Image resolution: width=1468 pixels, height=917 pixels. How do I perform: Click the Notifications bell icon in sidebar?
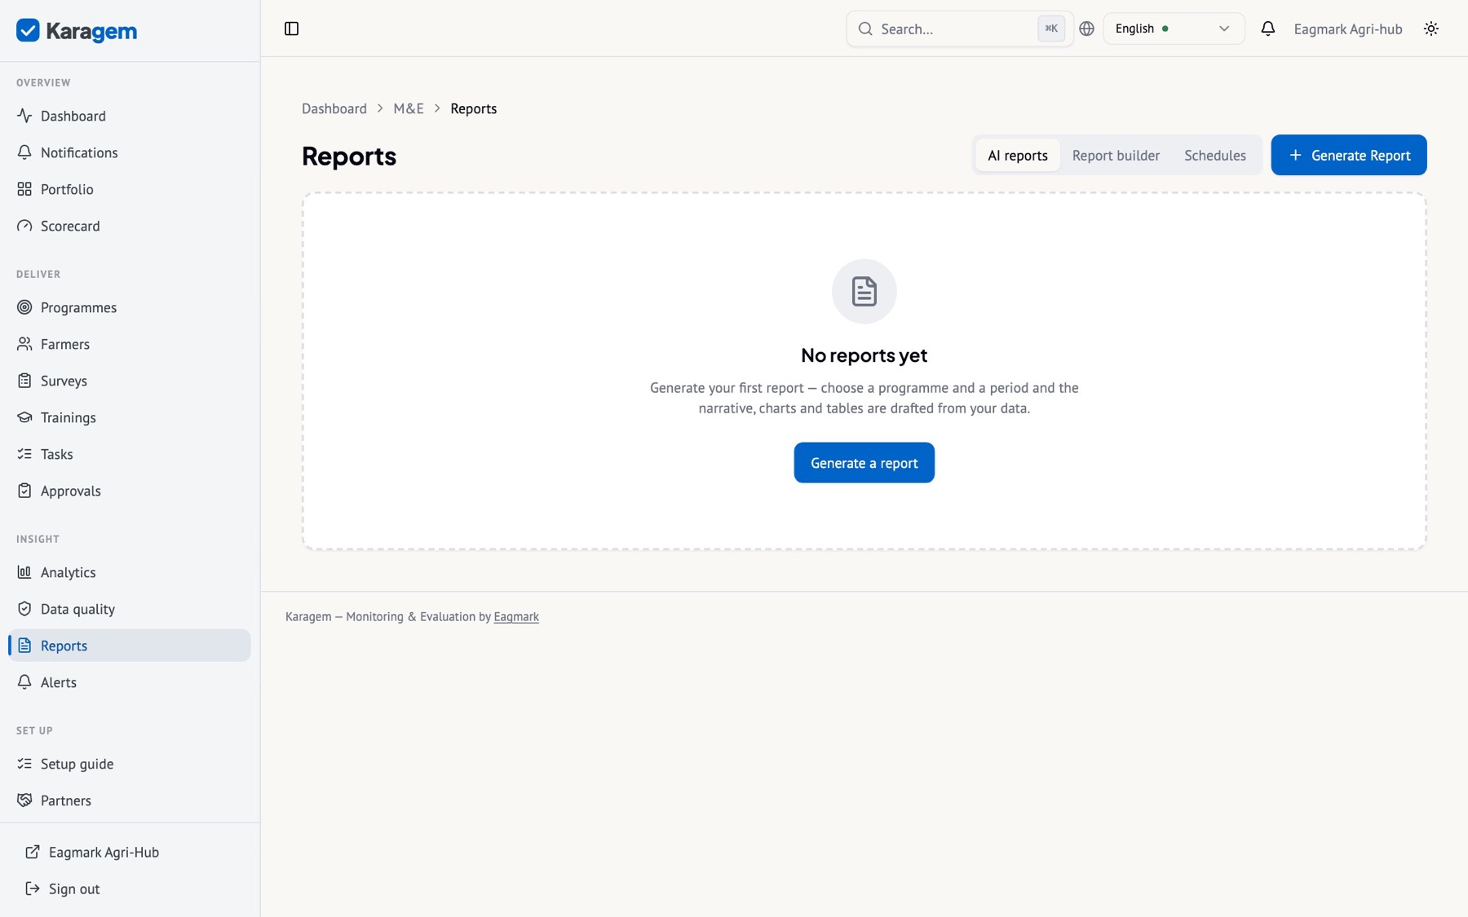pos(24,152)
